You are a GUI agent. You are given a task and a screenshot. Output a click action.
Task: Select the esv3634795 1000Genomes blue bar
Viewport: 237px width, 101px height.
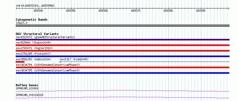122,73
